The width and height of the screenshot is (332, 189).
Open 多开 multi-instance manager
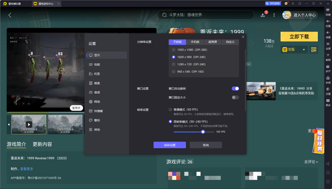click(x=328, y=68)
